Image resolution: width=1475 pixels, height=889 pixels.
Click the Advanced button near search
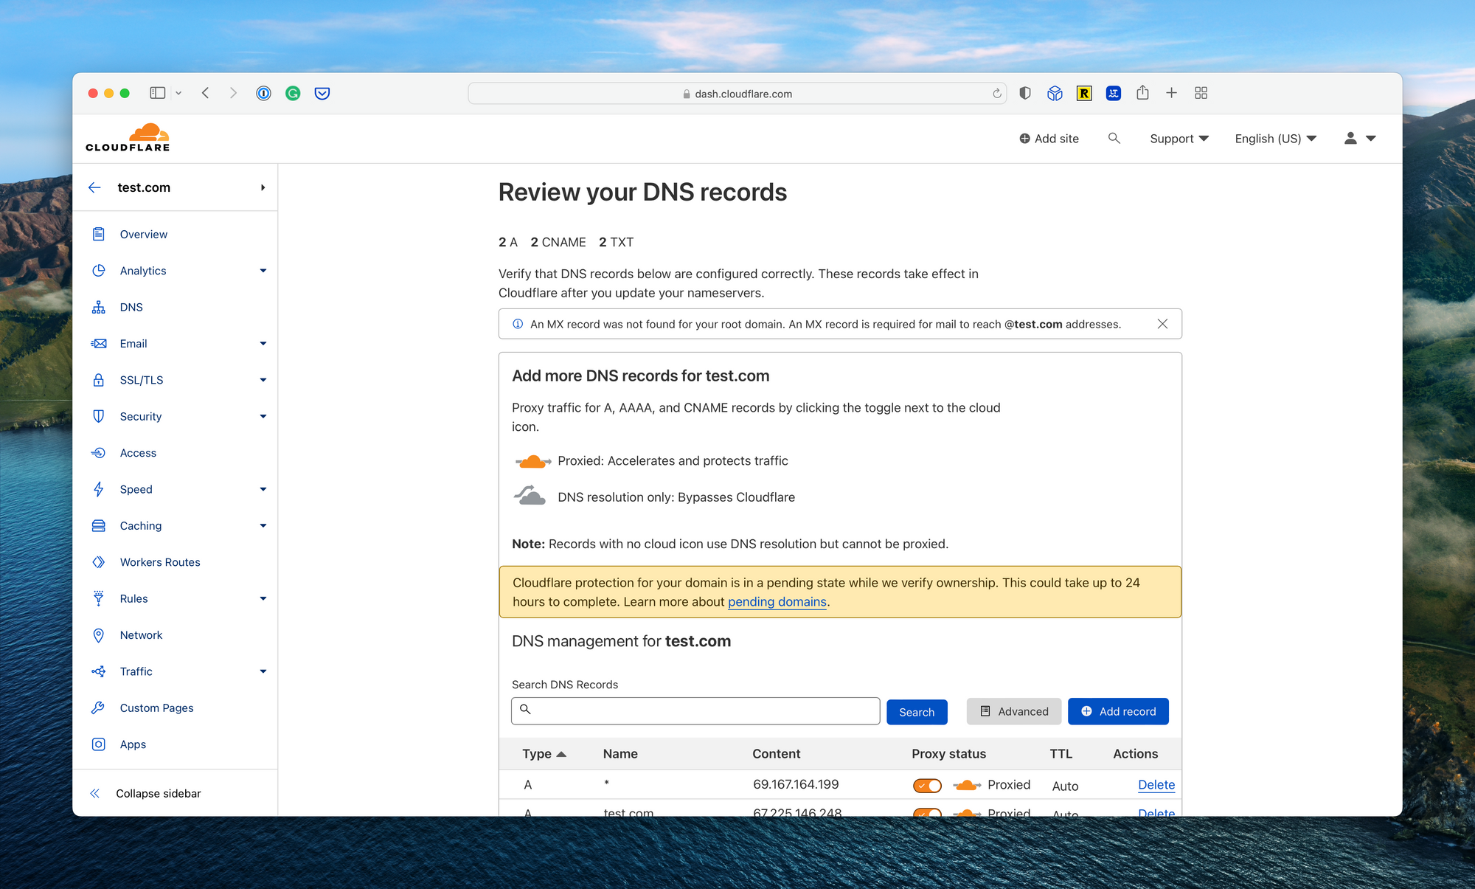point(1013,711)
